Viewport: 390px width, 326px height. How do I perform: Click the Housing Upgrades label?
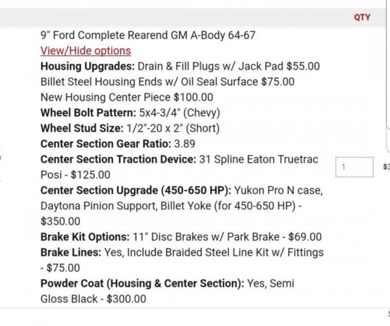pyautogui.click(x=88, y=66)
